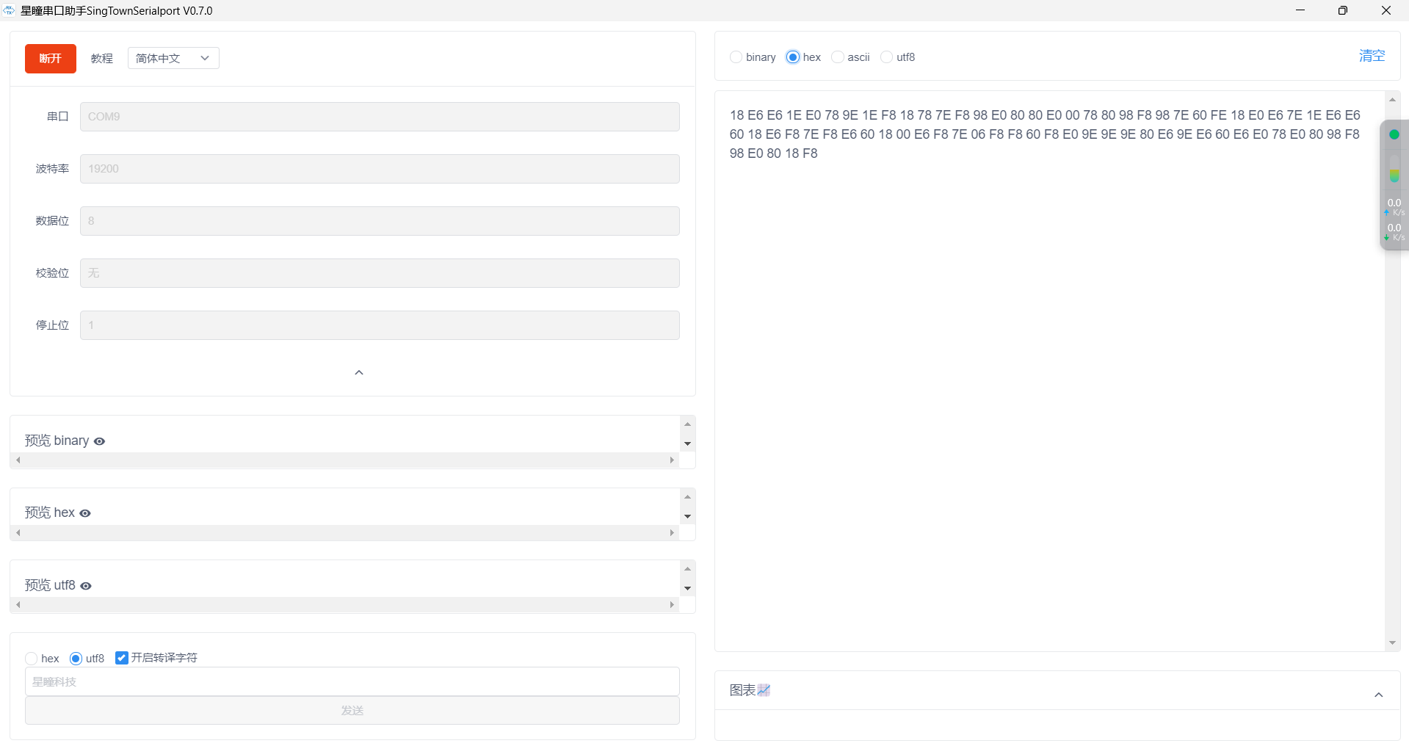The image size is (1409, 746).
Task: Click the hex preview scroll-down arrow
Action: (x=687, y=516)
